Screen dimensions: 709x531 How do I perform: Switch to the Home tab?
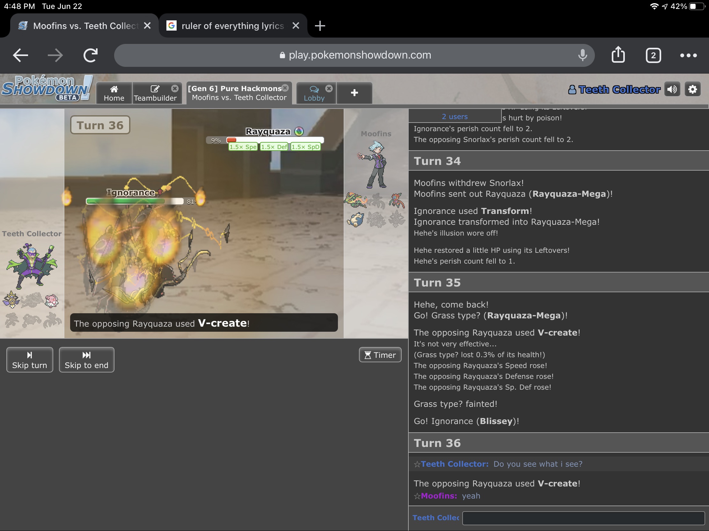click(114, 93)
